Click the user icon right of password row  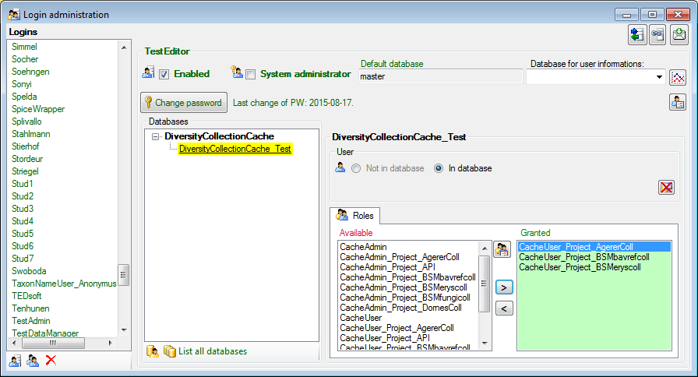pyautogui.click(x=678, y=102)
